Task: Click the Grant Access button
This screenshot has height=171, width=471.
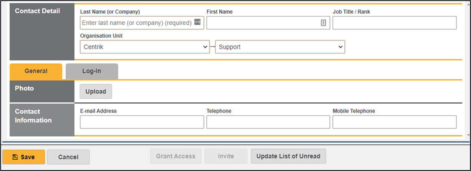Action: pos(176,156)
